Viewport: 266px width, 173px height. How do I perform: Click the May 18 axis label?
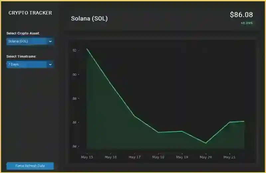[158, 157]
